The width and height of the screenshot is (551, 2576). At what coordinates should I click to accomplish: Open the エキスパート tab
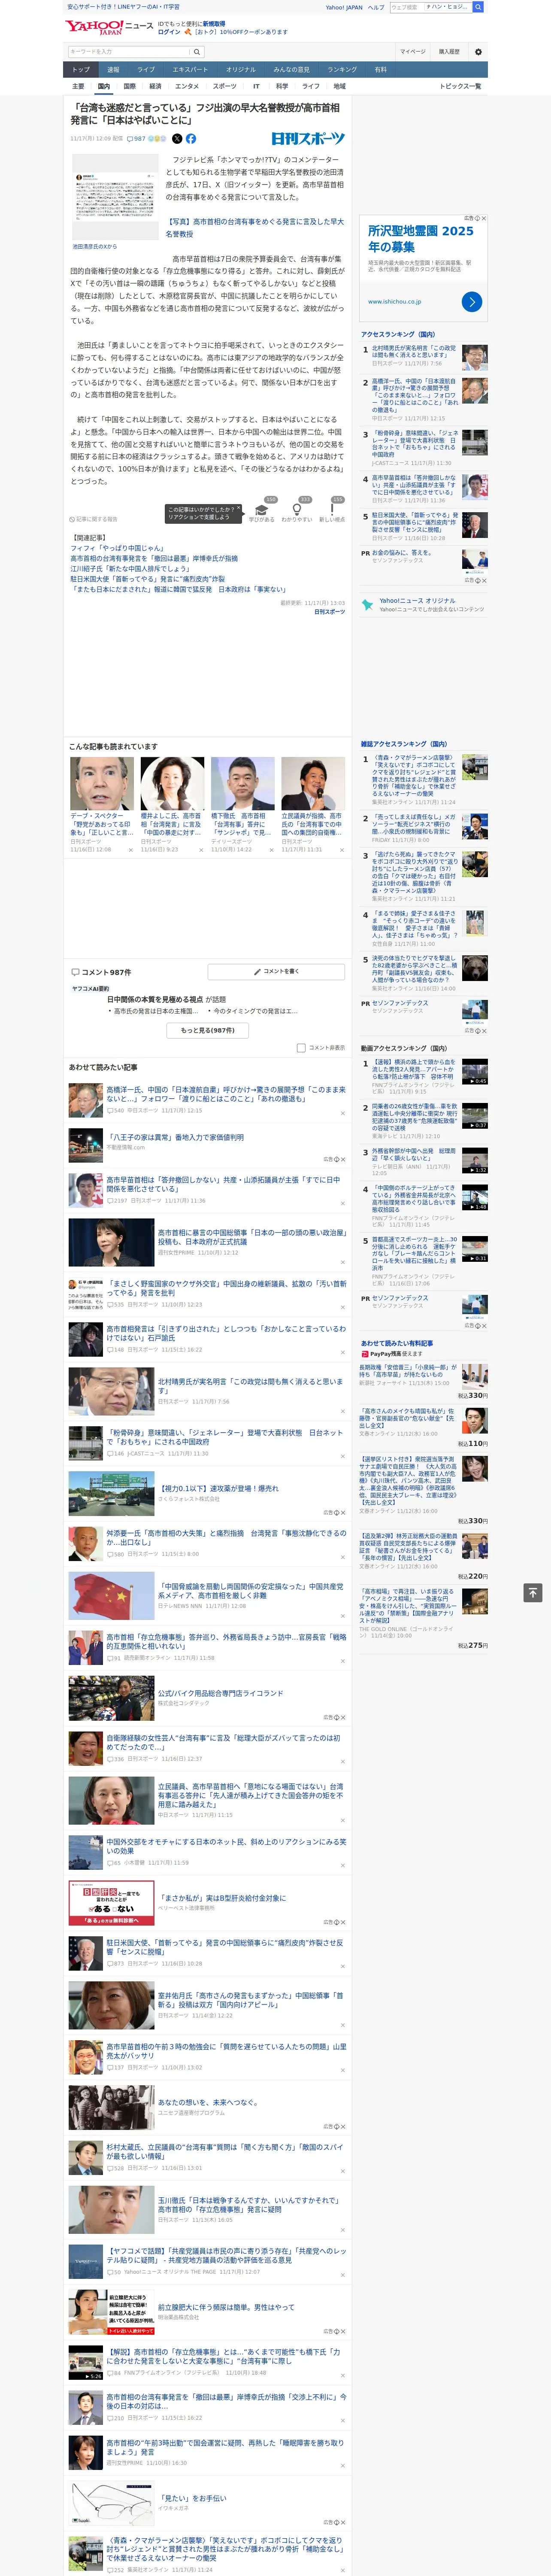[190, 70]
